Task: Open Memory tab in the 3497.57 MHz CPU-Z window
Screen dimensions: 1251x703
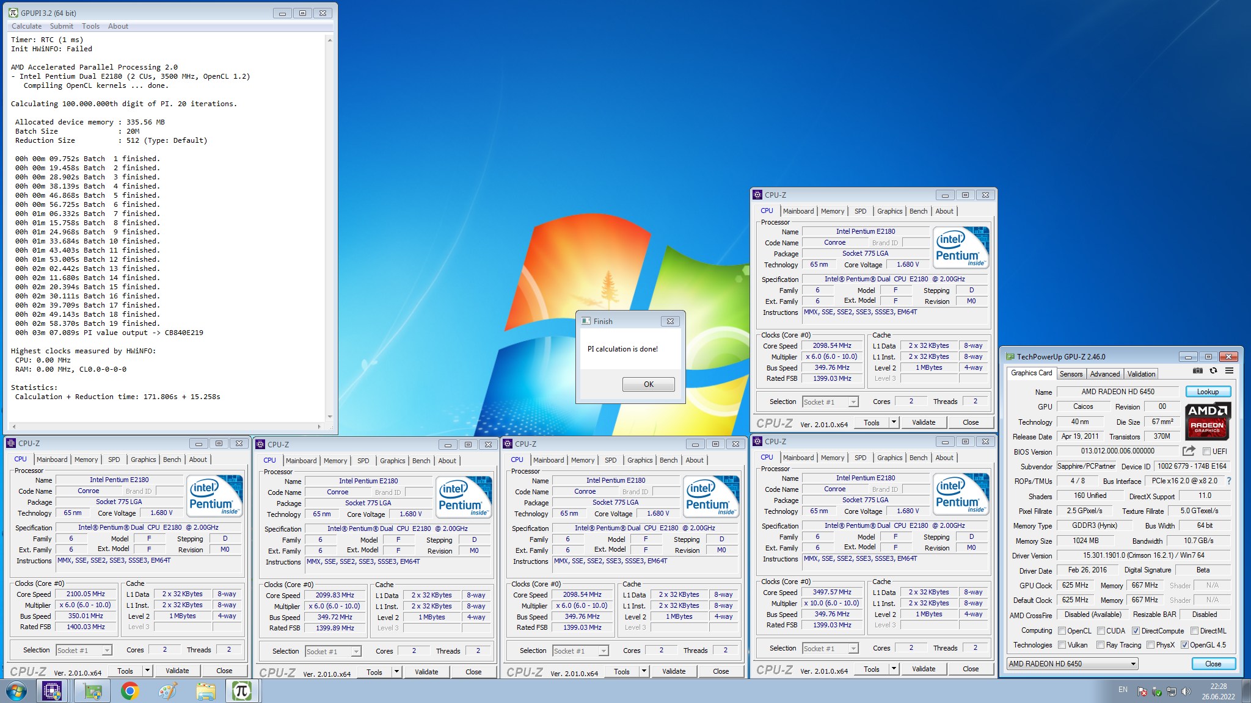Action: click(833, 458)
